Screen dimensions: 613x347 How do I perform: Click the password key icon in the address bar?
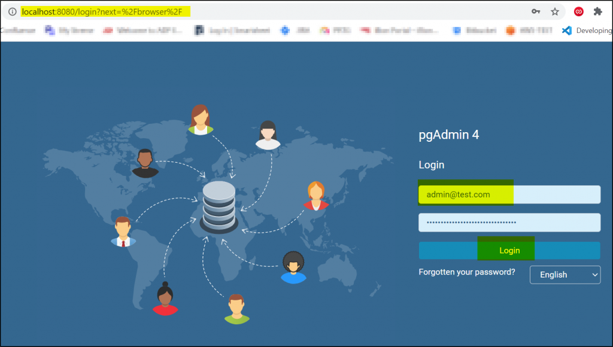pos(536,11)
